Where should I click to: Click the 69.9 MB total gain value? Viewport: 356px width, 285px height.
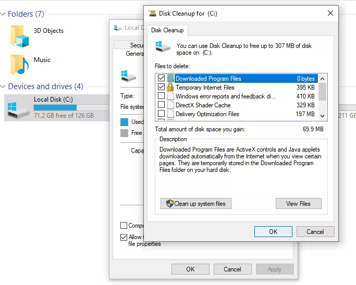click(x=313, y=129)
